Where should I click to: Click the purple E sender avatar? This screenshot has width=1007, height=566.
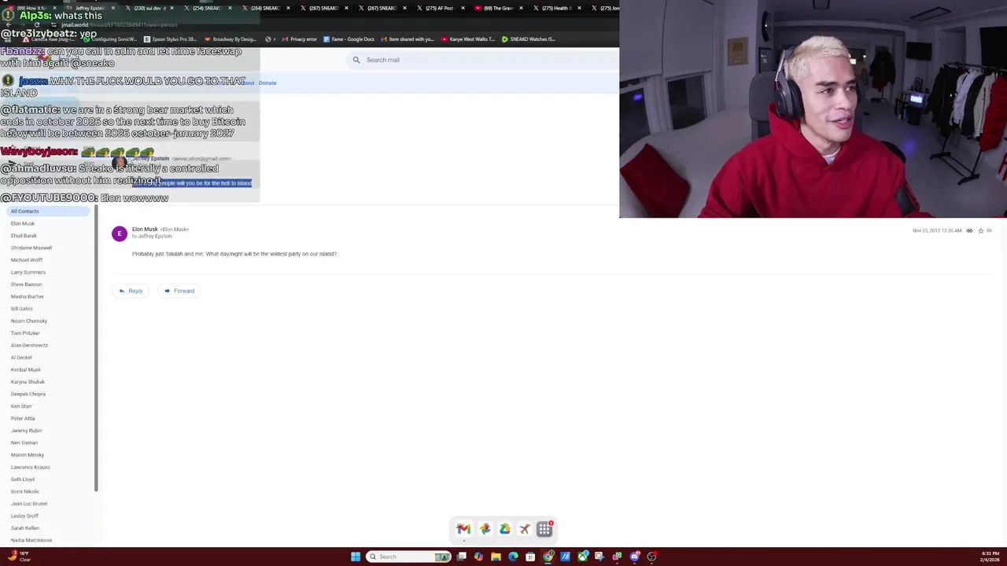tap(120, 233)
